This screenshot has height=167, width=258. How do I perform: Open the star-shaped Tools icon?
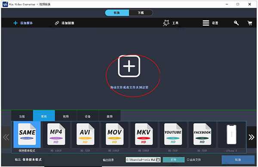pyautogui.click(x=166, y=23)
